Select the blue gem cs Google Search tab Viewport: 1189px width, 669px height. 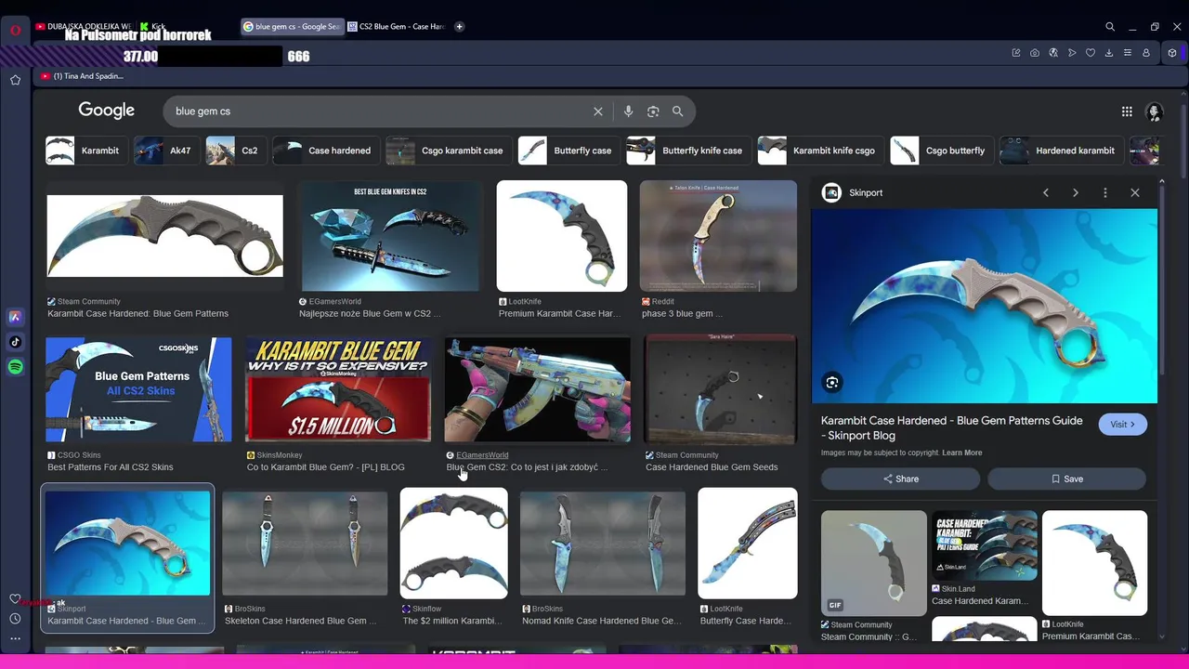click(292, 26)
